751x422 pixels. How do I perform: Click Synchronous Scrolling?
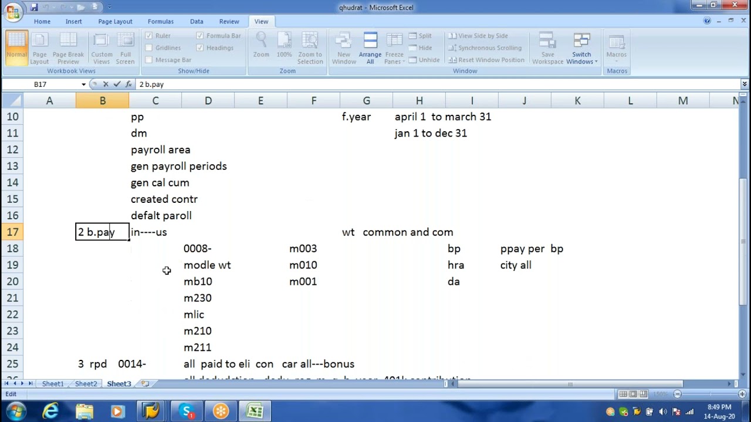coord(485,47)
